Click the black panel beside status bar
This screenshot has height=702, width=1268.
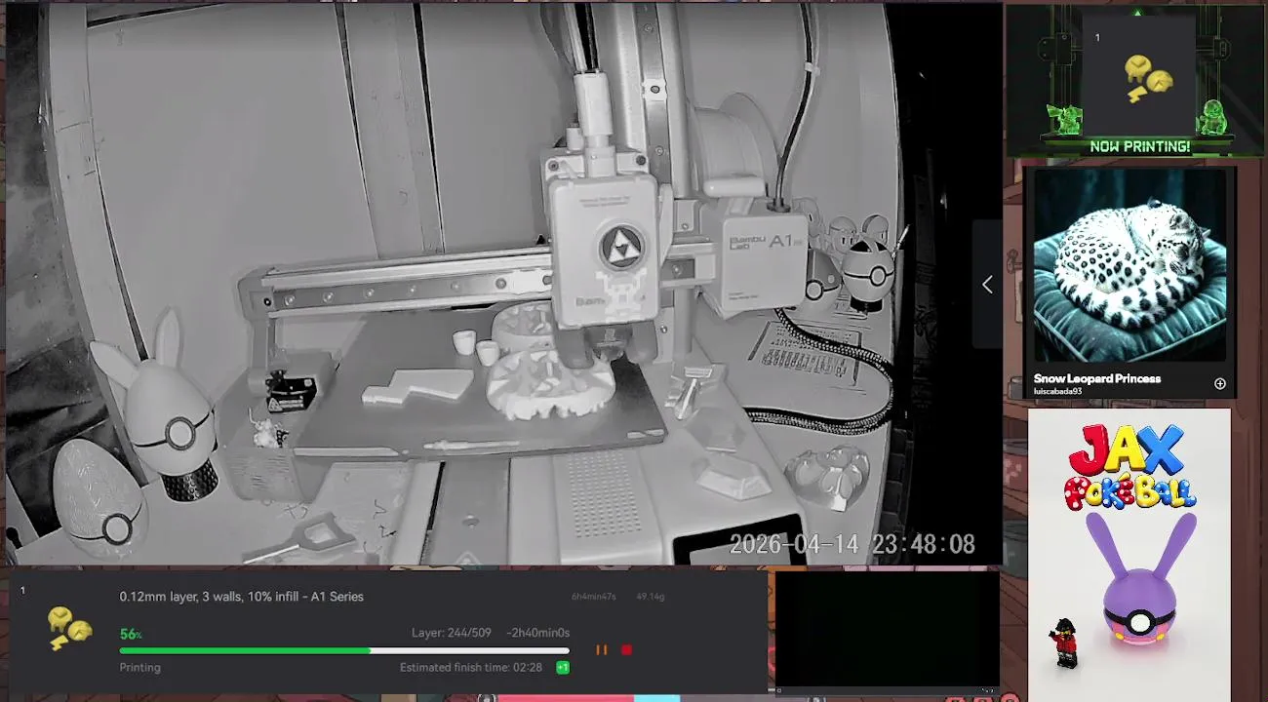888,629
